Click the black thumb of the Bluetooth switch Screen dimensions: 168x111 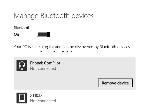[49, 34]
